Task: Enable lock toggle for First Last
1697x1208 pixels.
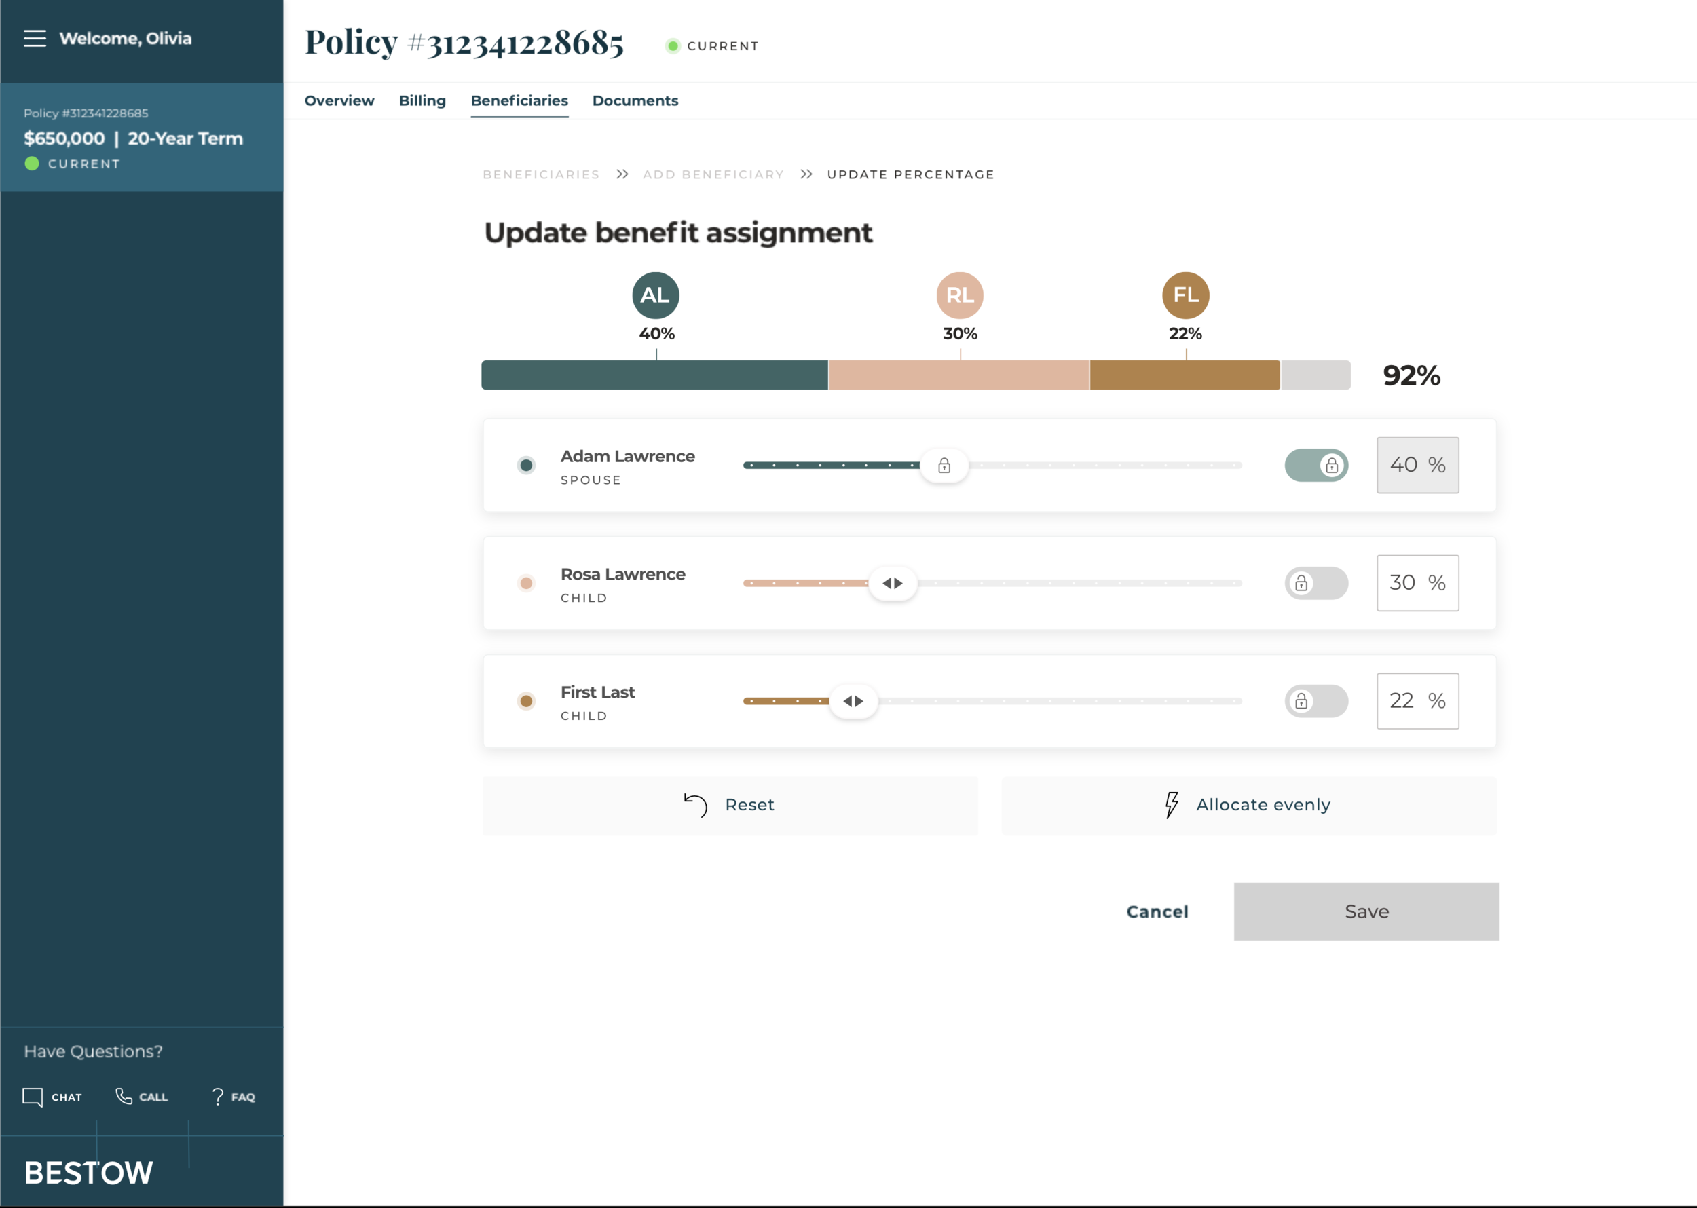Action: pyautogui.click(x=1316, y=702)
